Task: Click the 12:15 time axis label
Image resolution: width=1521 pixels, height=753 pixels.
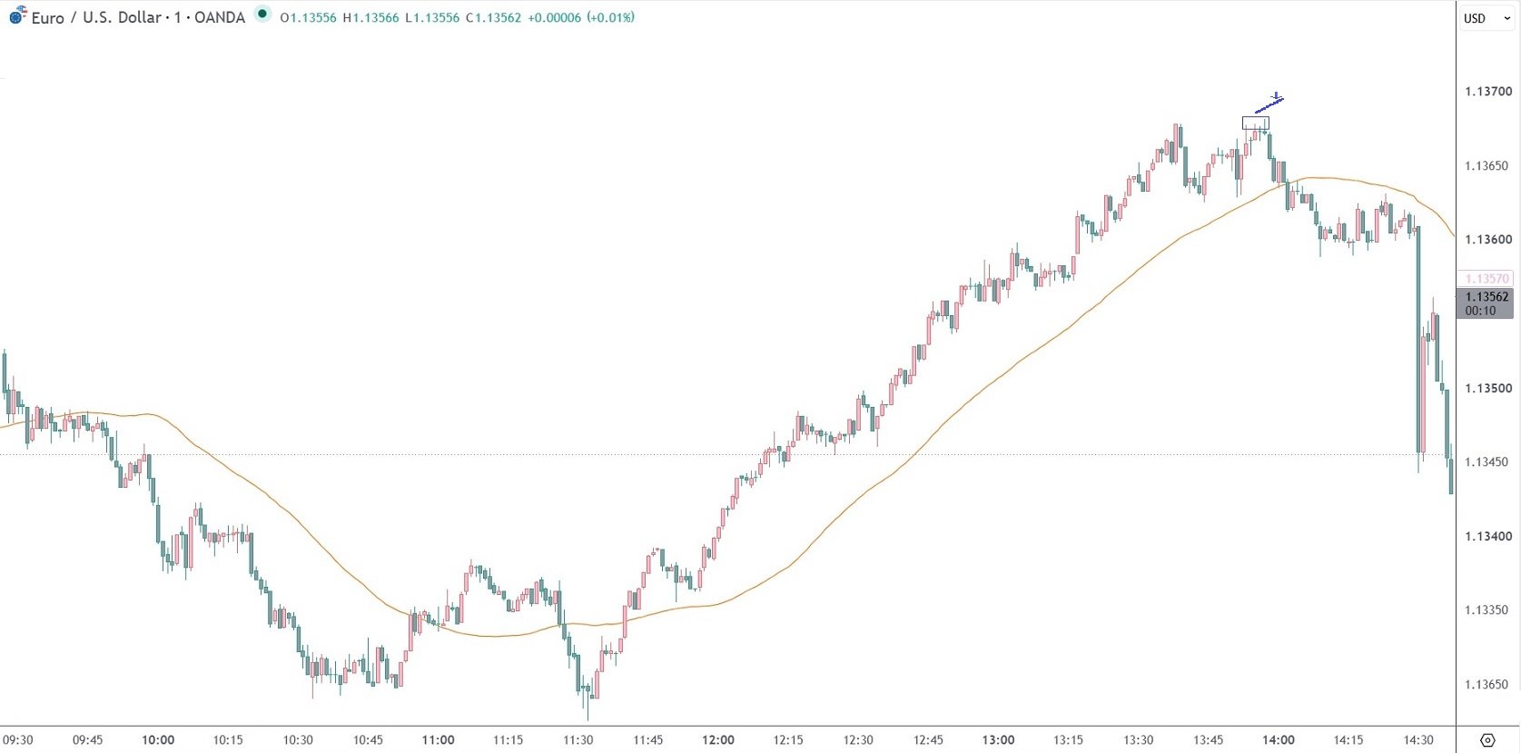Action: point(788,740)
